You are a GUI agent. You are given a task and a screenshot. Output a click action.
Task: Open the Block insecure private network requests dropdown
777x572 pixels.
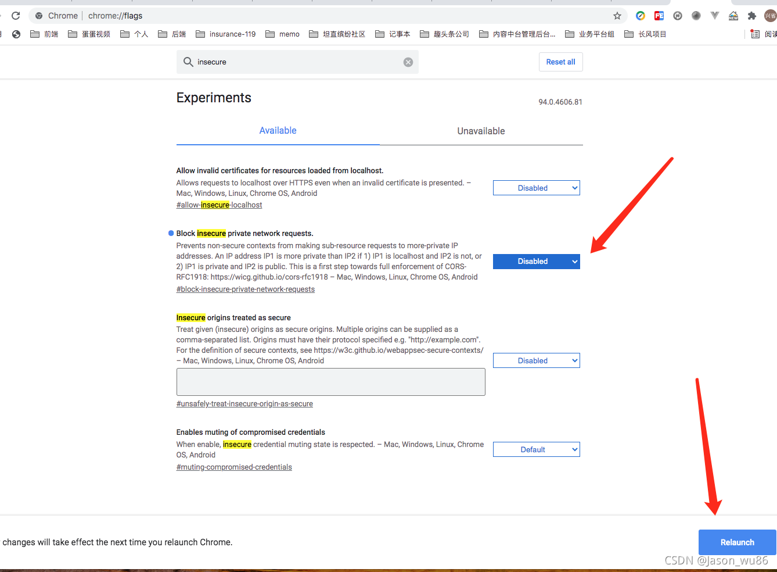click(x=535, y=261)
